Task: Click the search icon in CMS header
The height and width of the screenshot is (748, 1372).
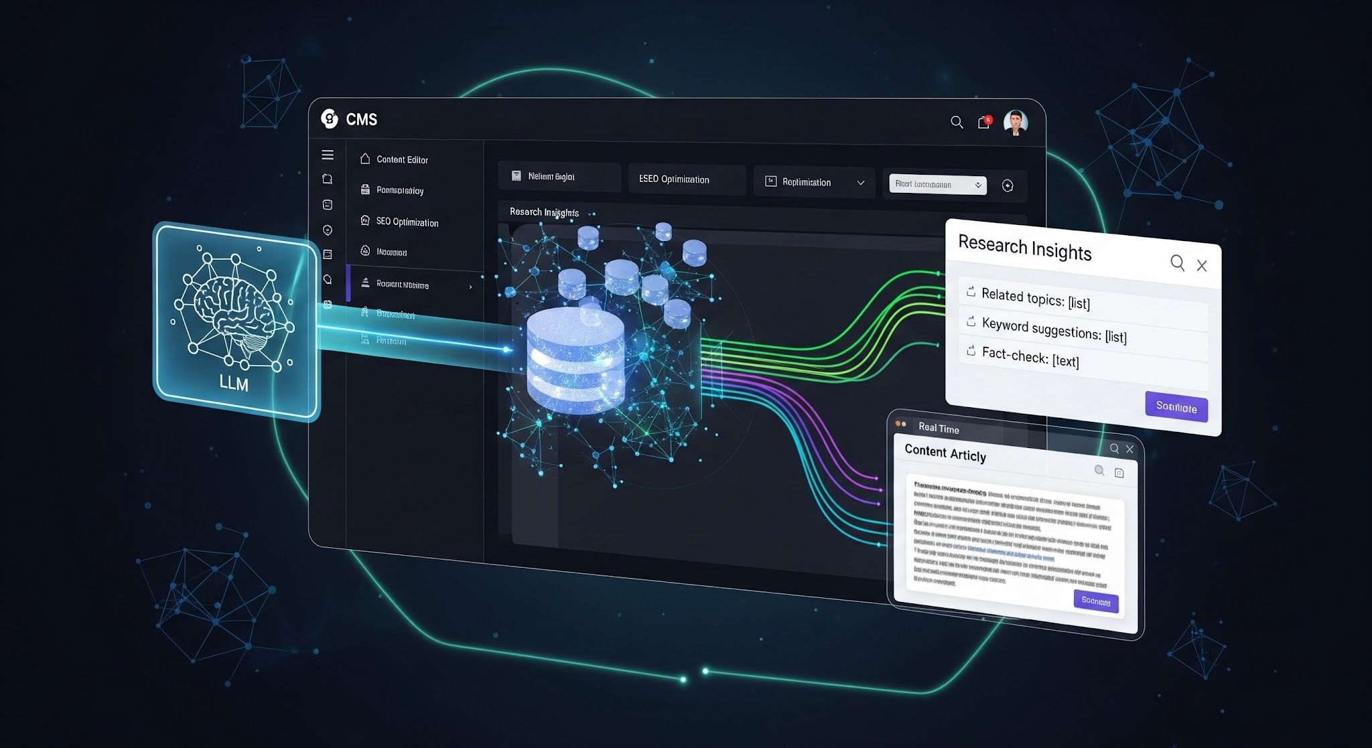Action: coord(957,122)
